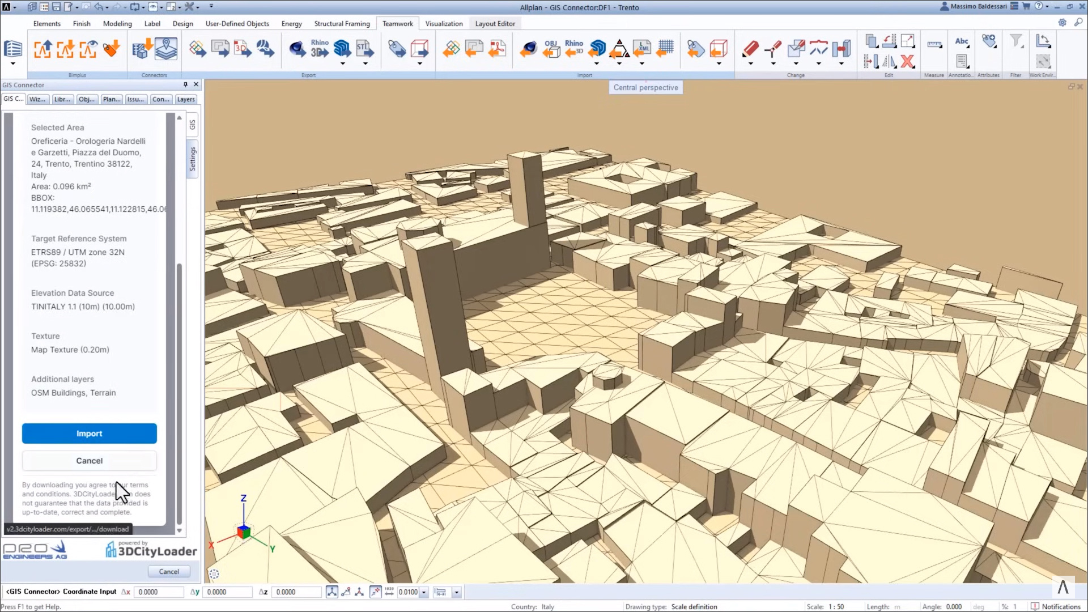Expand the Export STL dropdown arrow
This screenshot has width=1088, height=612.
[x=365, y=63]
